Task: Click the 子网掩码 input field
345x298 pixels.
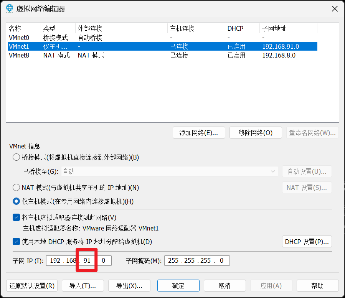Action: (197, 261)
